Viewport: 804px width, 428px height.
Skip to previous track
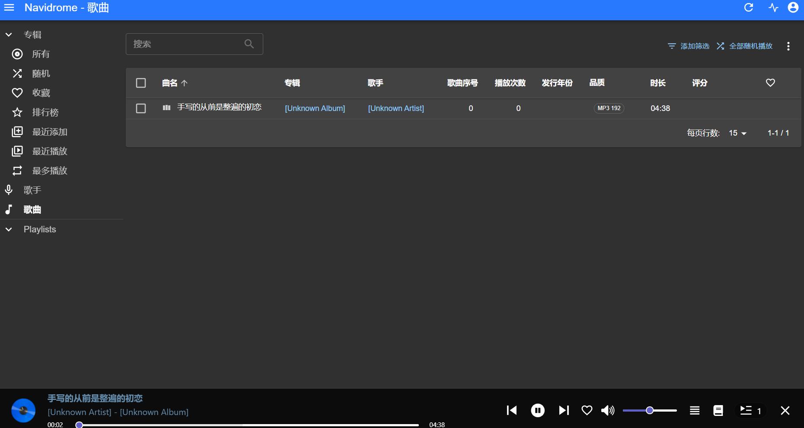click(x=512, y=410)
